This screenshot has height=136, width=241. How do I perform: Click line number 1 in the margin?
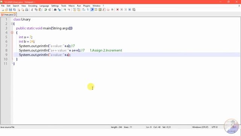tap(6, 19)
